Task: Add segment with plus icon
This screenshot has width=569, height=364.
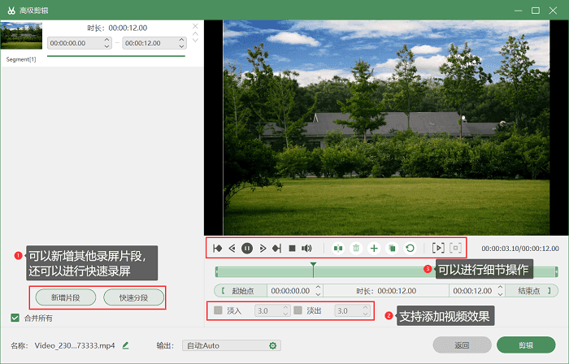Action: pos(374,248)
